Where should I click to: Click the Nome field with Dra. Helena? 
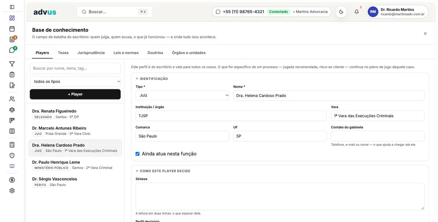pyautogui.click(x=329, y=95)
